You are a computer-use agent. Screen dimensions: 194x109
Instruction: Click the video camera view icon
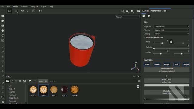[x=132, y=11]
